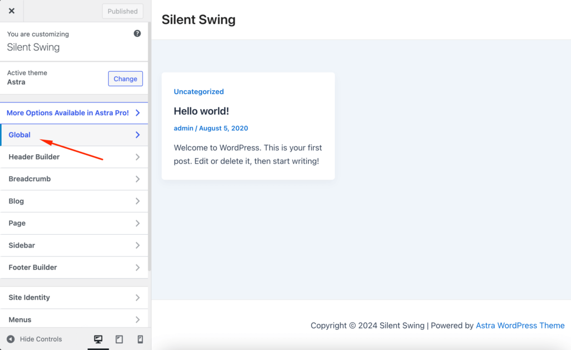Close the Customizer with the X icon
Viewport: 571px width, 350px height.
point(12,11)
